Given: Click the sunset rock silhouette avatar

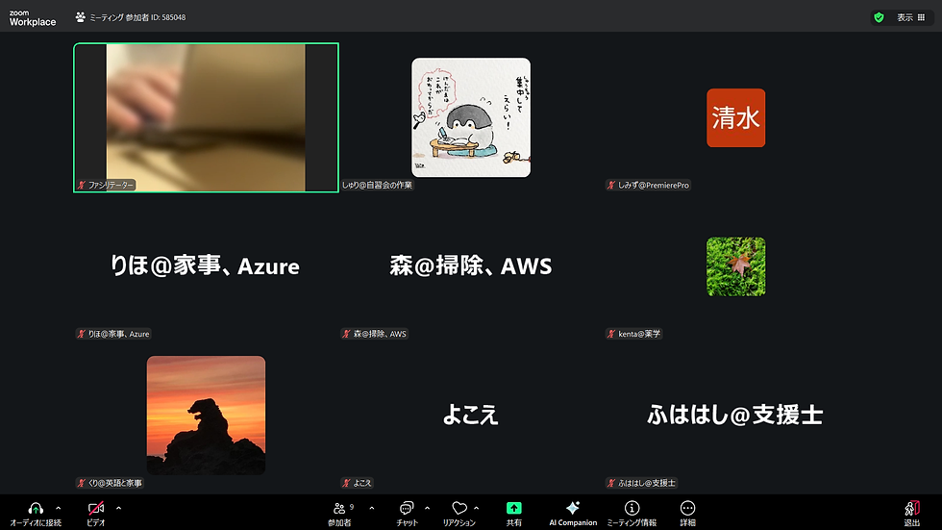Looking at the screenshot, I should point(206,416).
